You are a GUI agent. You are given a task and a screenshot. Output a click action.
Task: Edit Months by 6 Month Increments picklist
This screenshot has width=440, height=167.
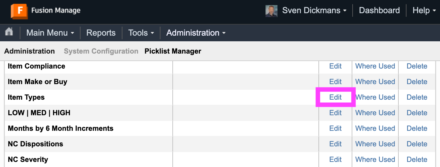335,128
